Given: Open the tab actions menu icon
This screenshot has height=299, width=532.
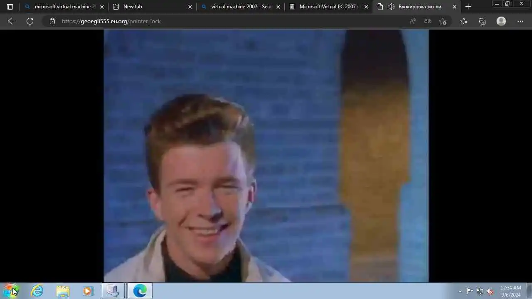Looking at the screenshot, I should pos(10,7).
